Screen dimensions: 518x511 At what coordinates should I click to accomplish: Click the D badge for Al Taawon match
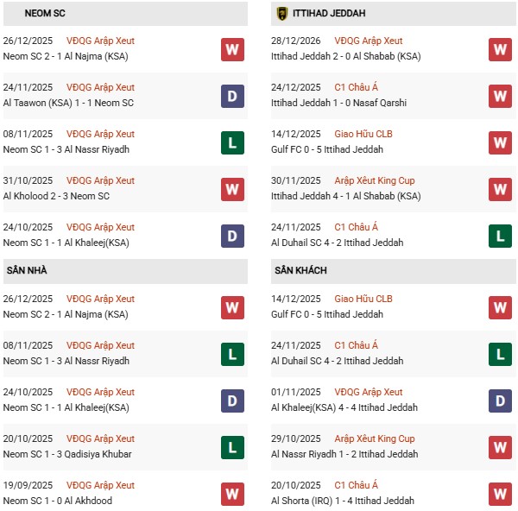click(x=232, y=96)
